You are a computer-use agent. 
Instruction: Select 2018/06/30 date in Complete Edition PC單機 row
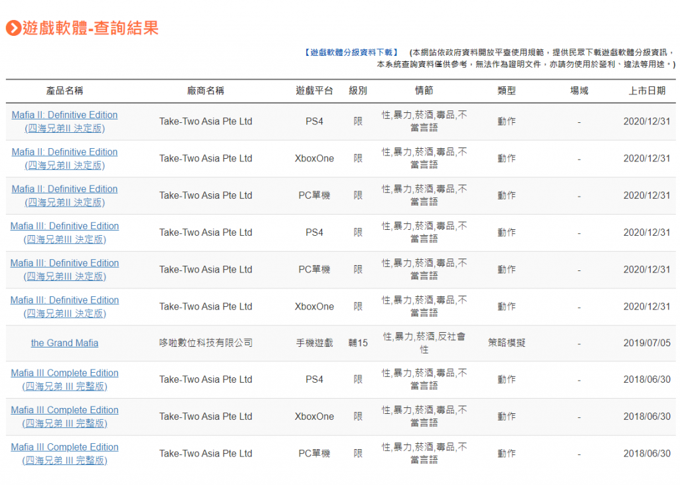647,453
